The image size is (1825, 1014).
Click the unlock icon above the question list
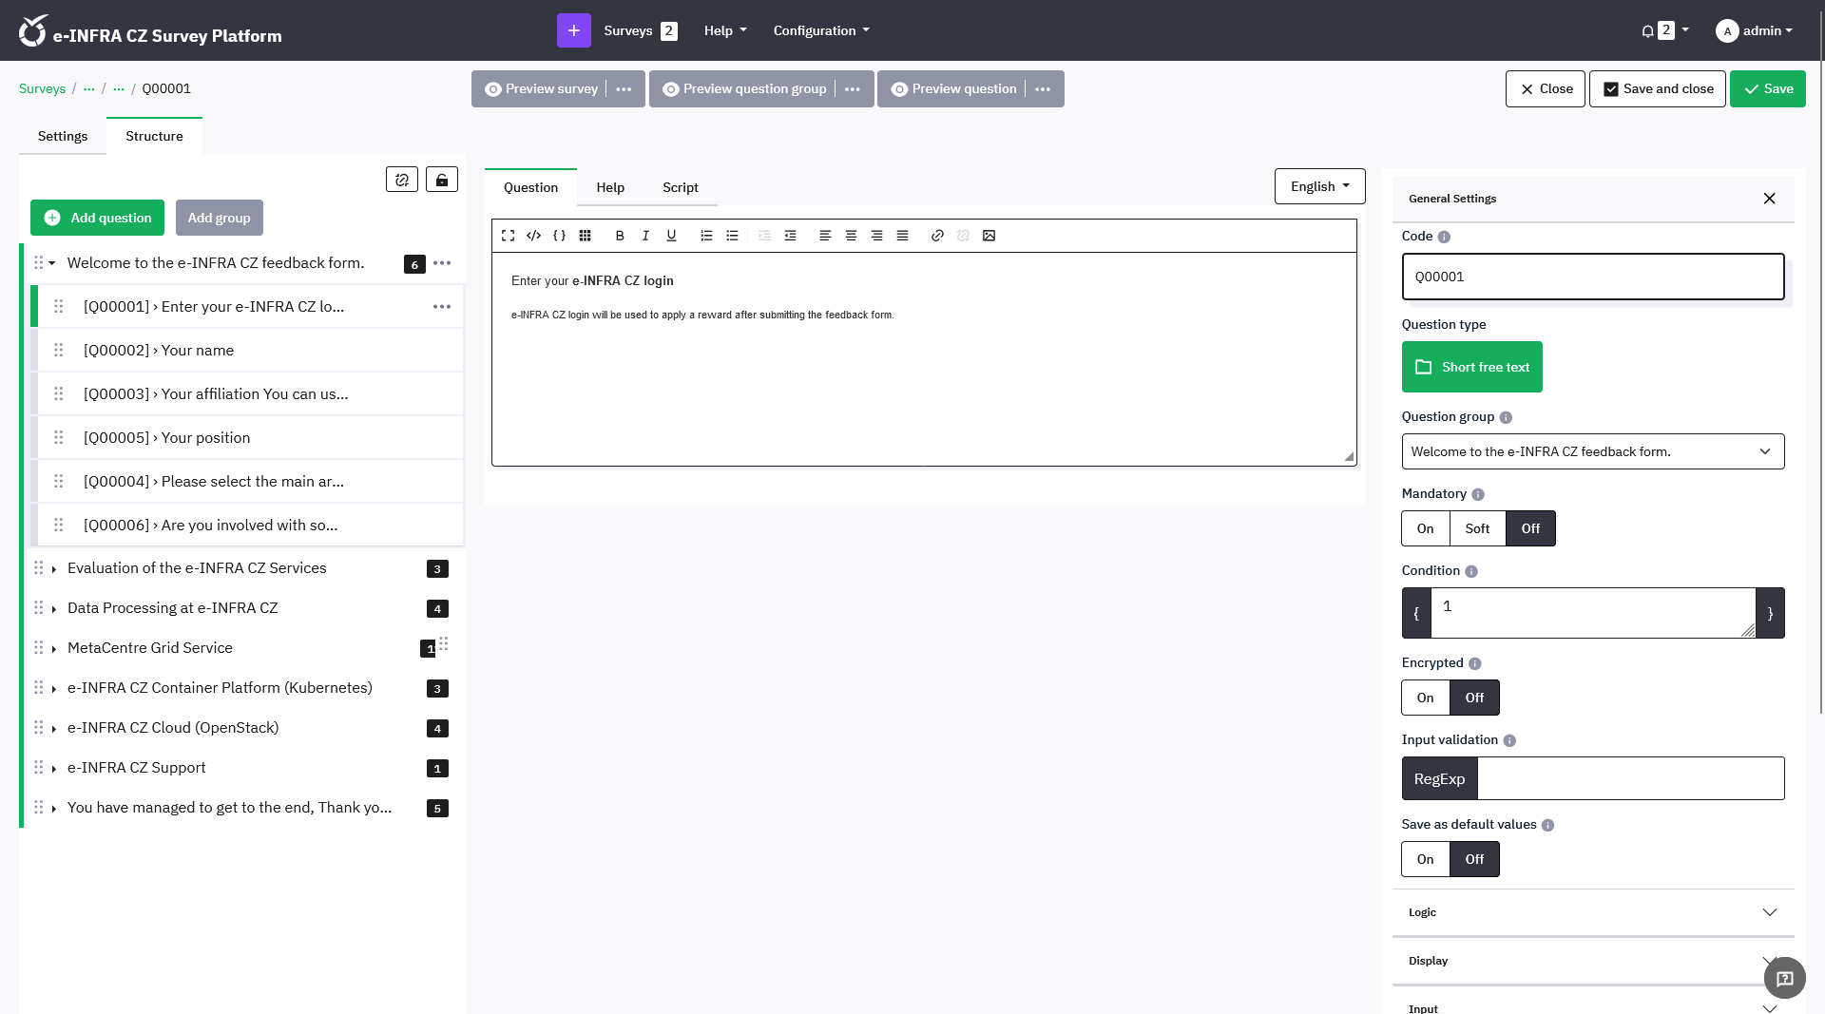[441, 179]
